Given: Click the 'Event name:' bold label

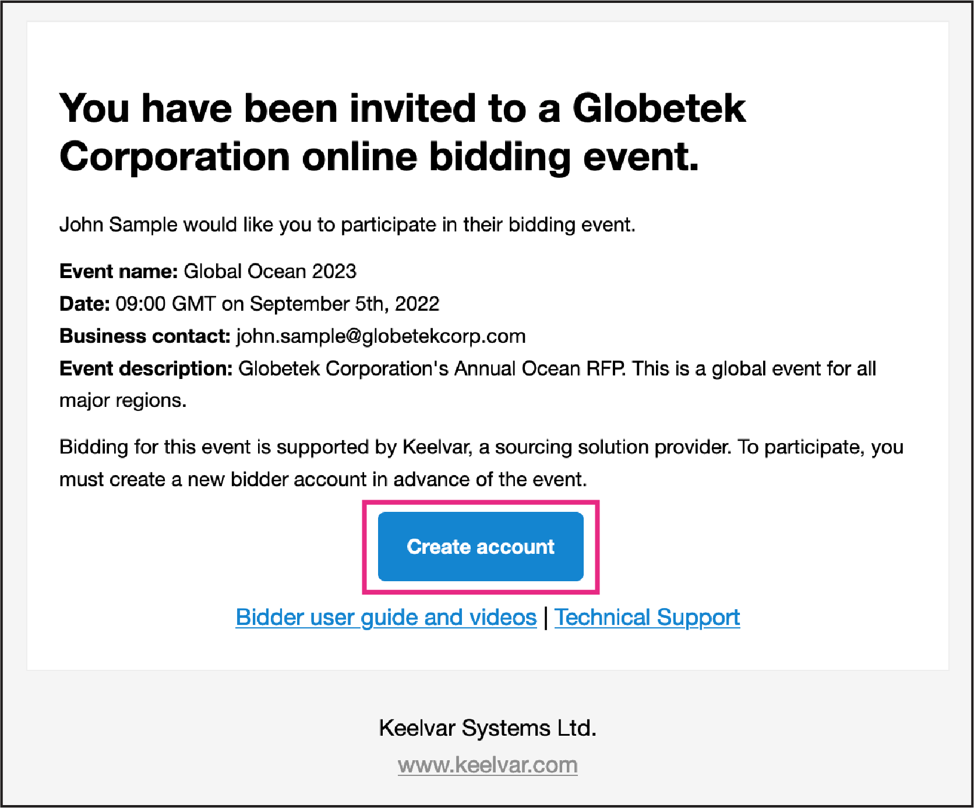Looking at the screenshot, I should (x=119, y=271).
